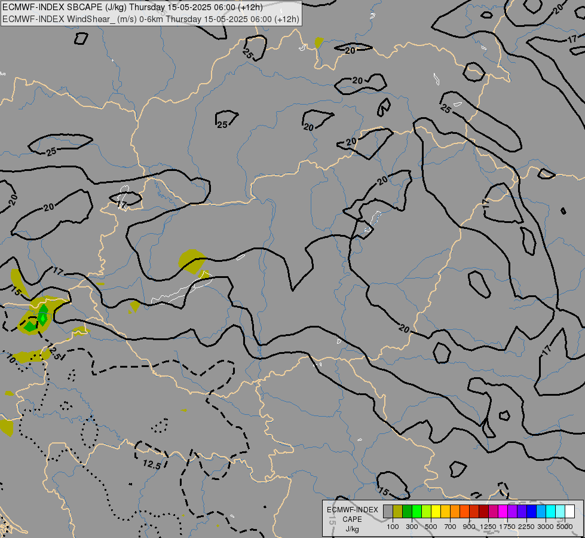Pick the dark maroon-red legend swatch
585x538 pixels.
tap(483, 512)
